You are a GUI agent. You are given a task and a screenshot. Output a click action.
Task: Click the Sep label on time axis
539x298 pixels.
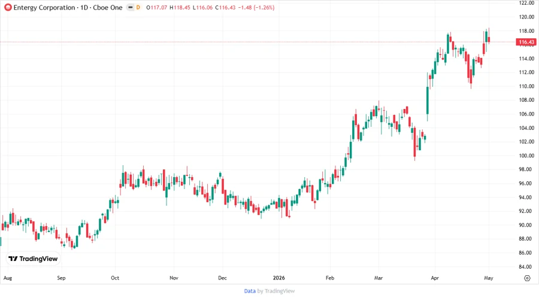tap(61, 278)
